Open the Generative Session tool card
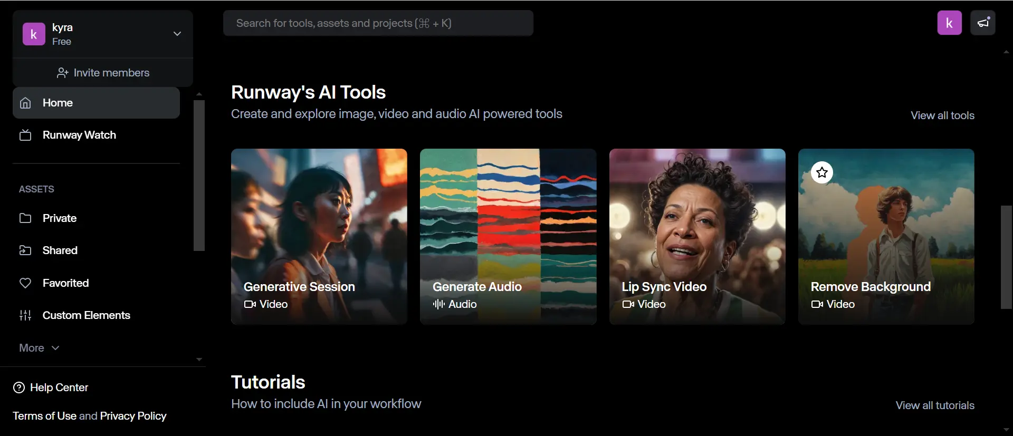The height and width of the screenshot is (436, 1013). click(319, 236)
